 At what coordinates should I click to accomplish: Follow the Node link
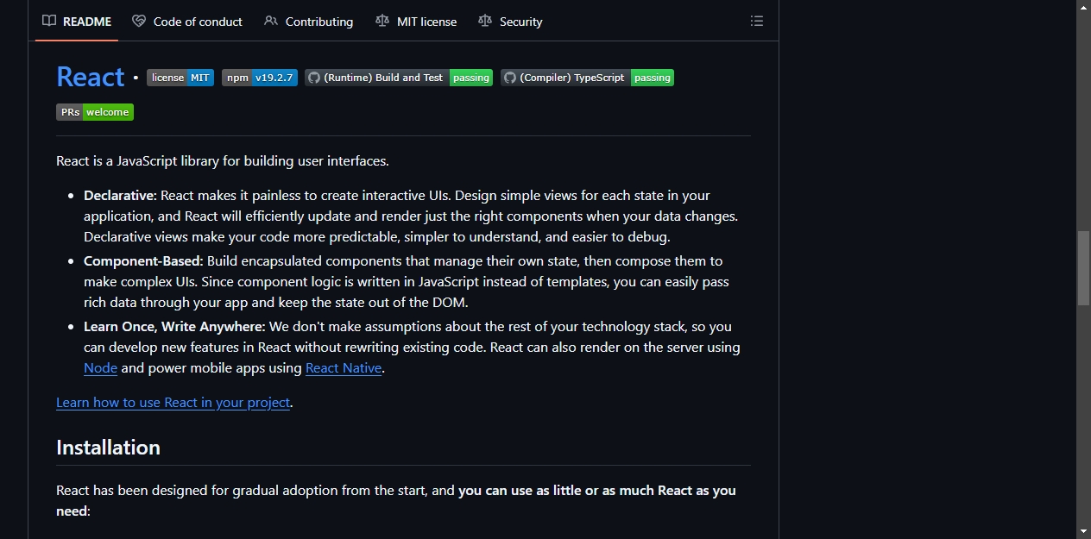point(100,368)
